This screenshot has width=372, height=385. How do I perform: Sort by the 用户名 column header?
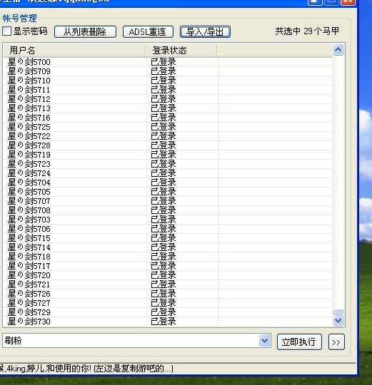click(x=74, y=51)
